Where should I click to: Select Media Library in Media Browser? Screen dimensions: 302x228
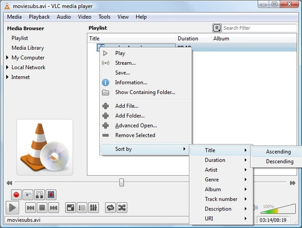(28, 48)
